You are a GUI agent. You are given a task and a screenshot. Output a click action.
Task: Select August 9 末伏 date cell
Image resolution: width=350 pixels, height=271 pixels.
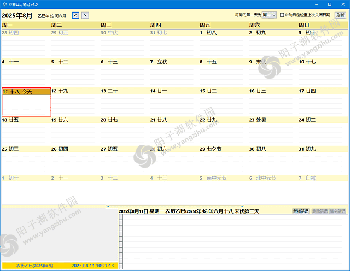coord(274,72)
